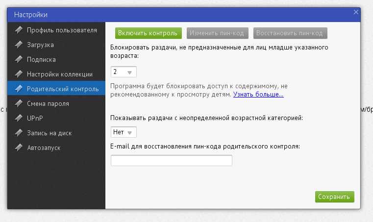Select the Родительский контроль section
373x222 pixels.
click(56, 88)
